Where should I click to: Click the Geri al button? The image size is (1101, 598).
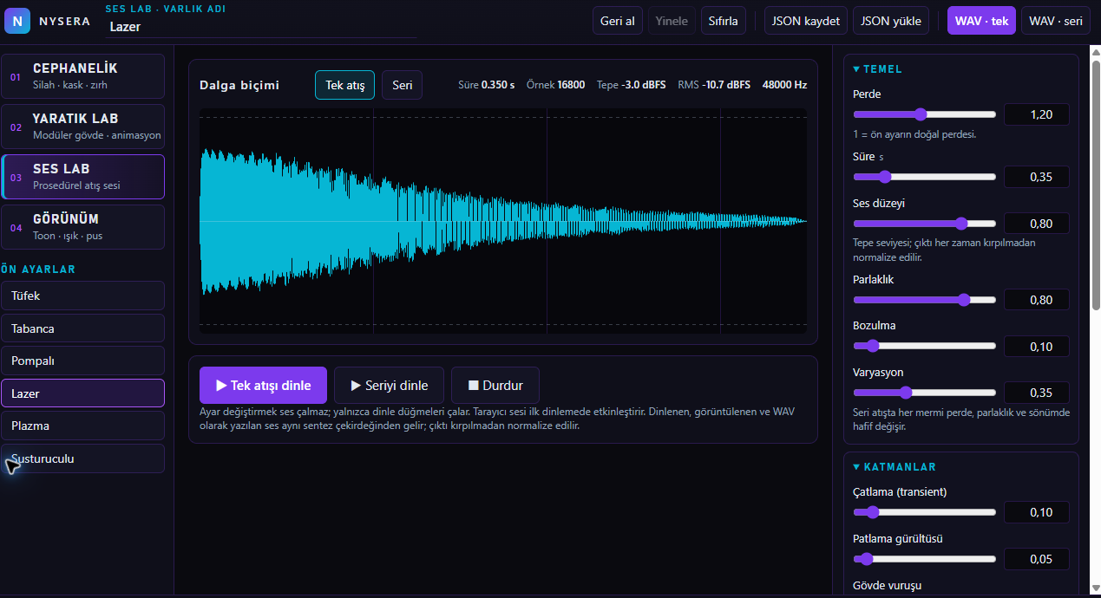pos(617,21)
